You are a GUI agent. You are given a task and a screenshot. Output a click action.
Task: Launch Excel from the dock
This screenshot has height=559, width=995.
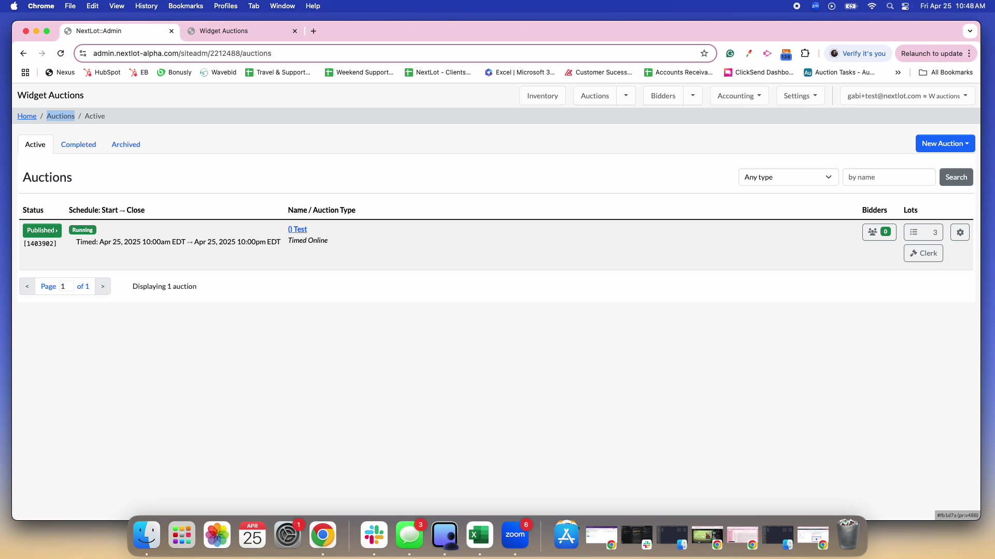479,535
